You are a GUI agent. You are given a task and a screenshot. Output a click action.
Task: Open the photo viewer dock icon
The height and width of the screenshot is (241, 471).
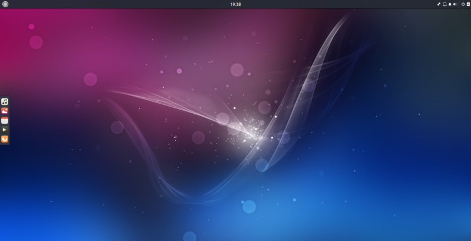tap(5, 111)
